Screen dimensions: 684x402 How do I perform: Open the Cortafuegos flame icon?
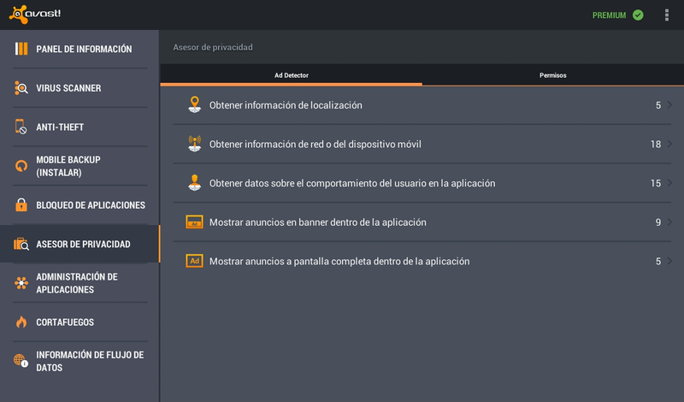[x=21, y=322]
